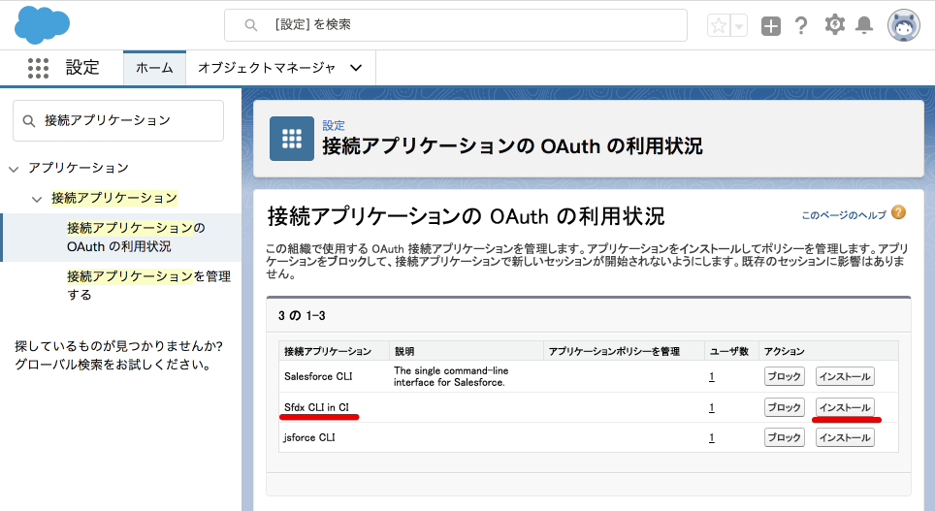Click ブロック for jsforce CLI

pos(784,437)
